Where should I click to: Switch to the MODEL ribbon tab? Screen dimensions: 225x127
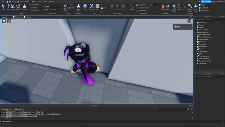(x=33, y=1)
